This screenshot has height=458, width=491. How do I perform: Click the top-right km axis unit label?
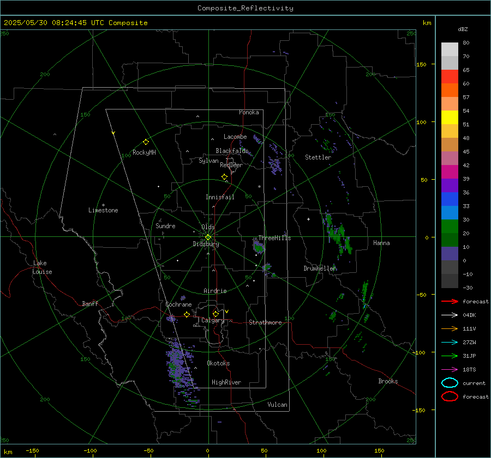click(427, 23)
